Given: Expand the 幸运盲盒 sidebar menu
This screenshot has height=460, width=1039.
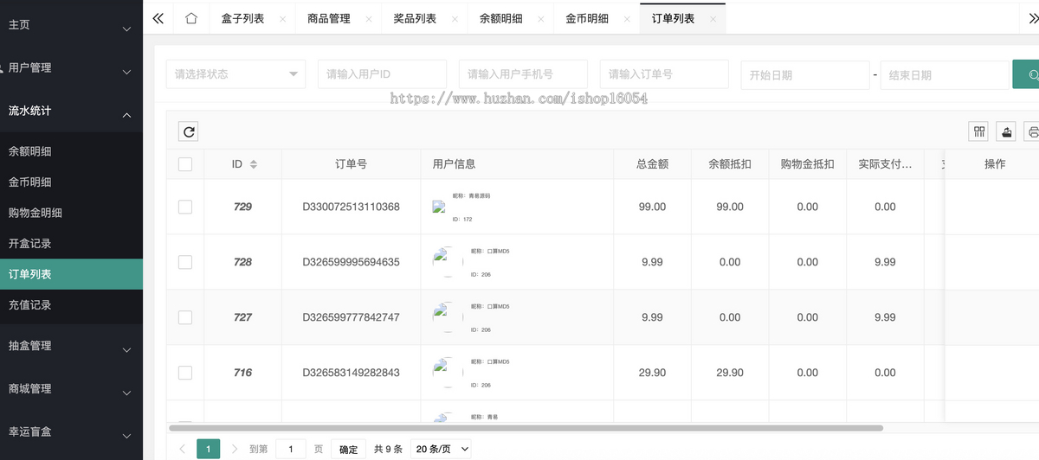Looking at the screenshot, I should coord(71,432).
